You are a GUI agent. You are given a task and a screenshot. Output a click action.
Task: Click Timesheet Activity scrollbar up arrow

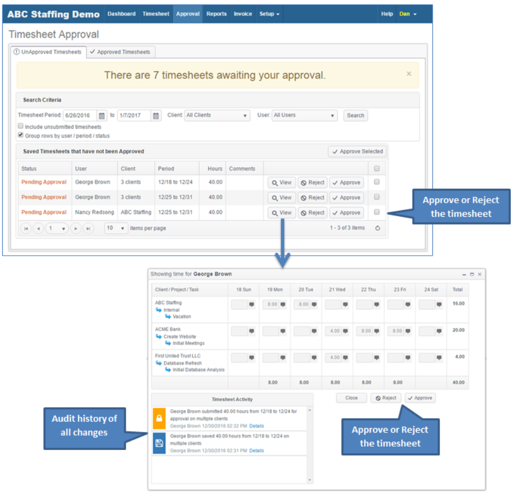[x=310, y=410]
